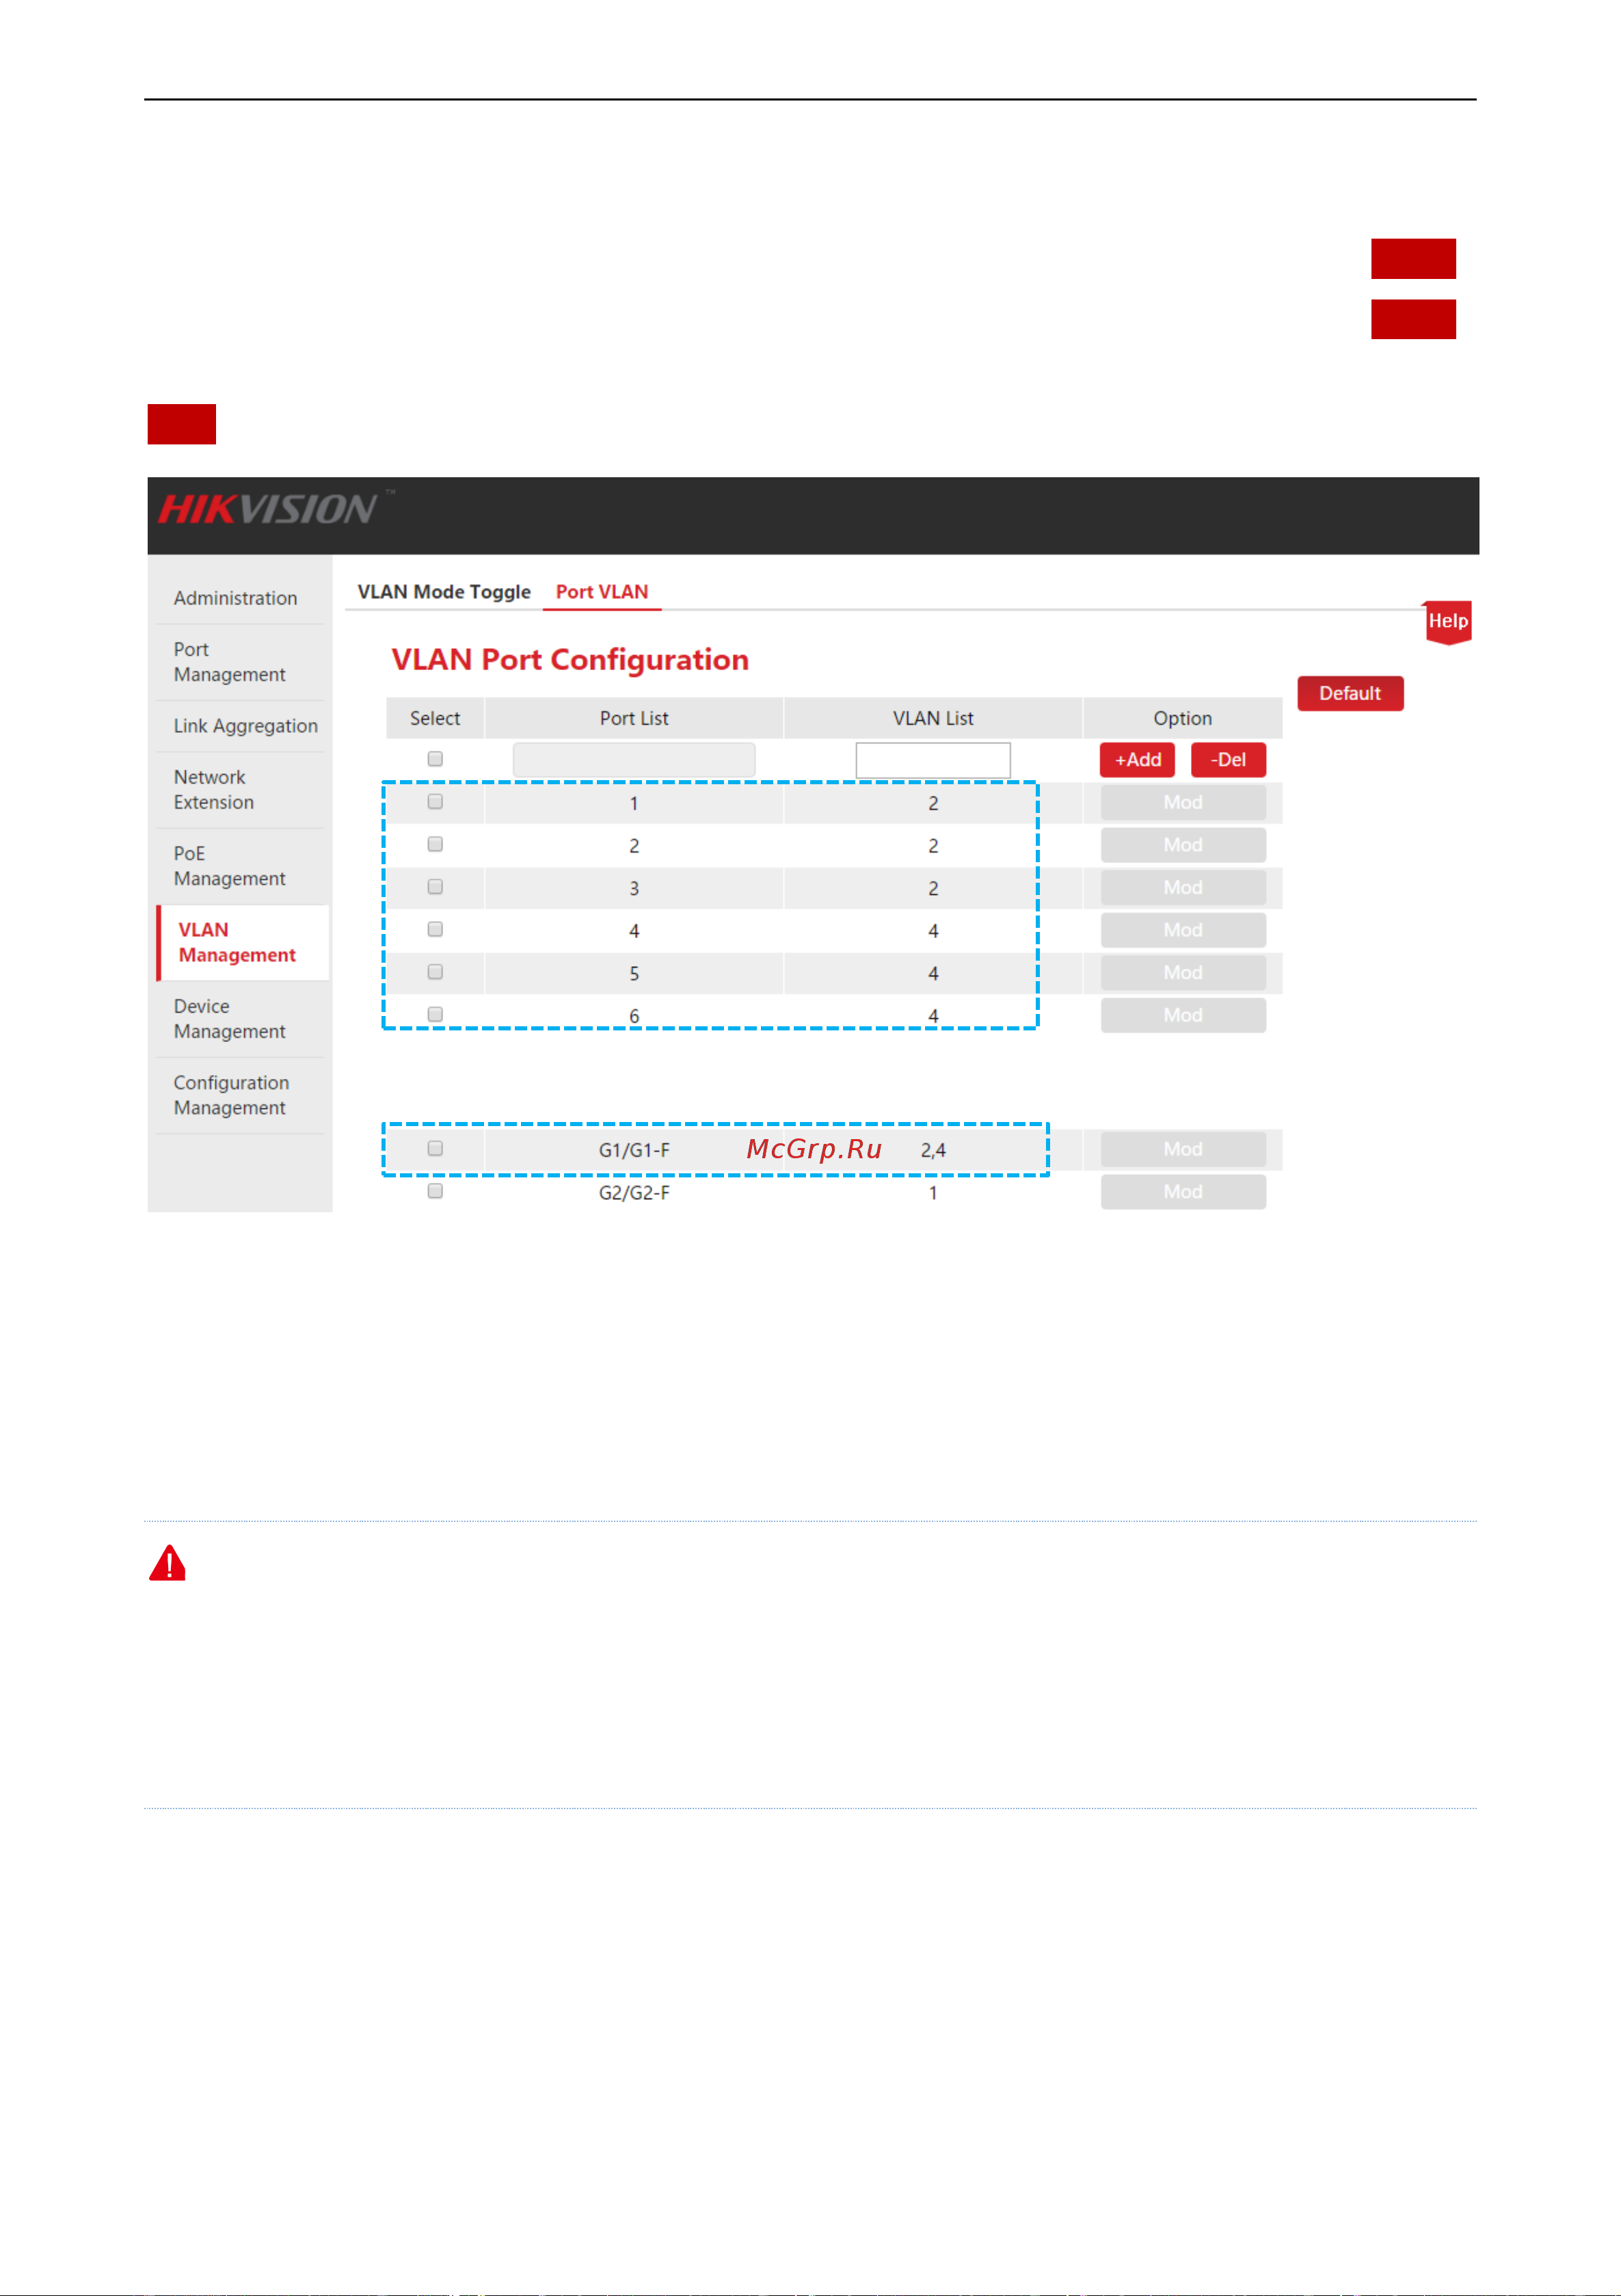This screenshot has width=1621, height=2296.
Task: Click the Select column header
Action: pos(435,718)
